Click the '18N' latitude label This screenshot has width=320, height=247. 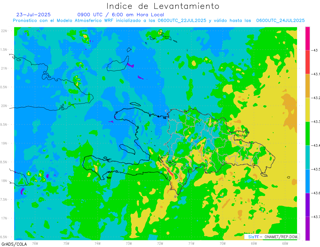coord(4,181)
